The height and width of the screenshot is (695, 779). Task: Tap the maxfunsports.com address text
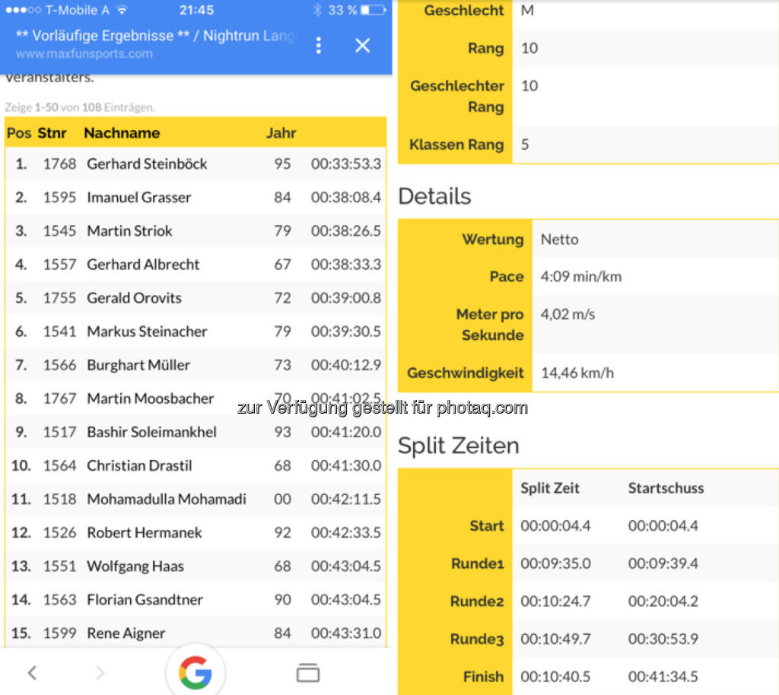[x=84, y=54]
